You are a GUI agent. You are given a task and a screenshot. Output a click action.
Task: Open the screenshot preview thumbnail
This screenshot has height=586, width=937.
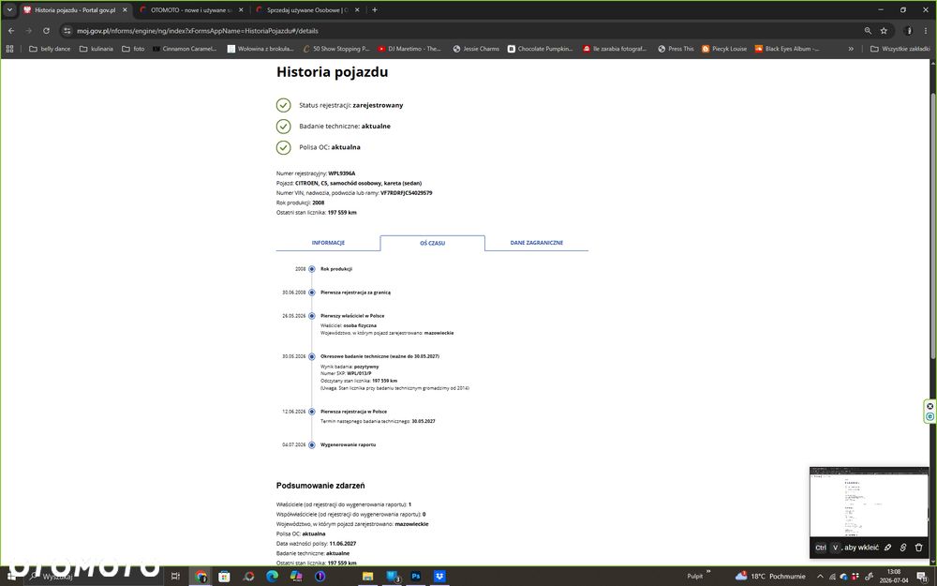point(869,503)
